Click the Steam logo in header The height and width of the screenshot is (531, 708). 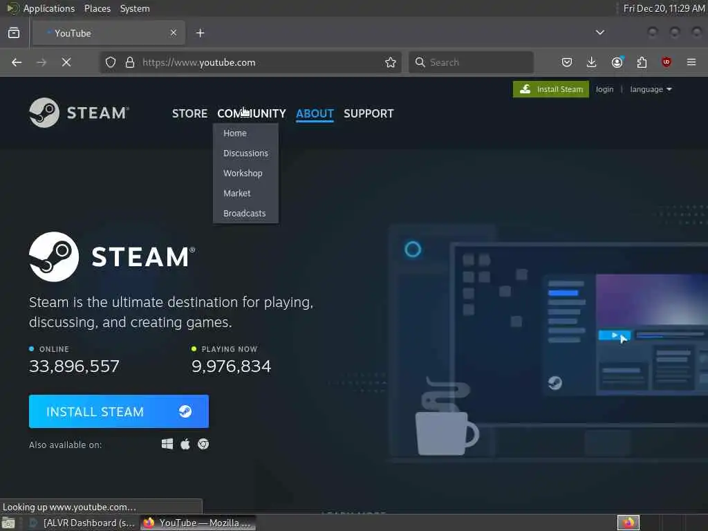tap(79, 113)
